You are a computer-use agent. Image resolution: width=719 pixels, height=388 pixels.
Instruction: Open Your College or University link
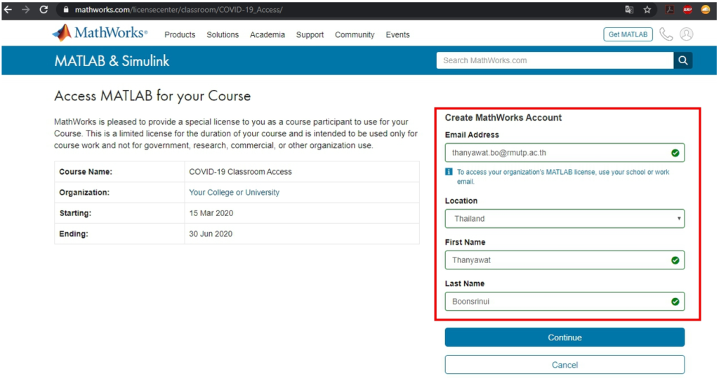(x=234, y=192)
